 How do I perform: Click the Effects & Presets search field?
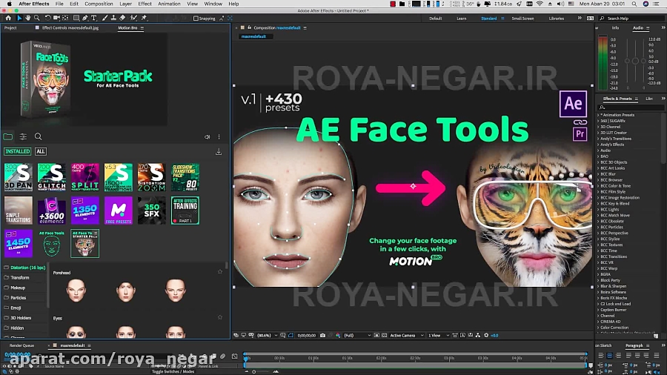[x=631, y=107]
